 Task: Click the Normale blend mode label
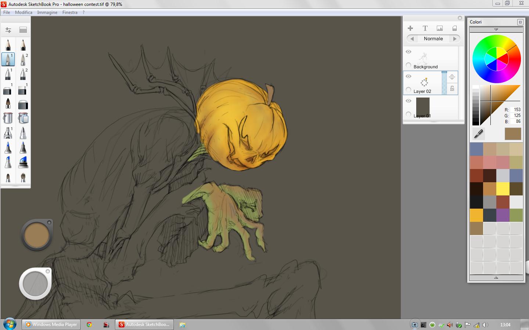[x=433, y=38]
